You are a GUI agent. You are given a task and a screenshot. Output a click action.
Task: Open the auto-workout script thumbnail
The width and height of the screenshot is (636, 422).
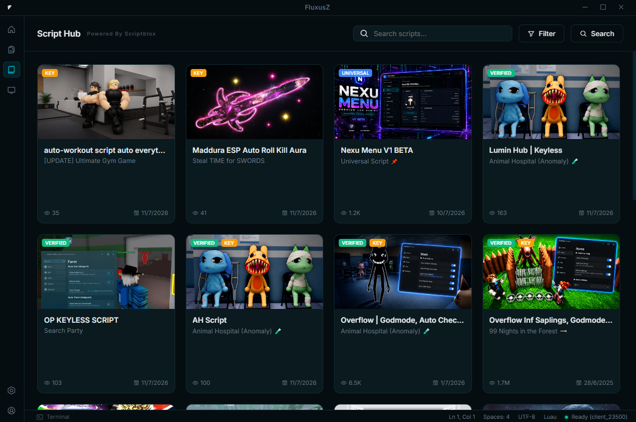[x=106, y=102]
